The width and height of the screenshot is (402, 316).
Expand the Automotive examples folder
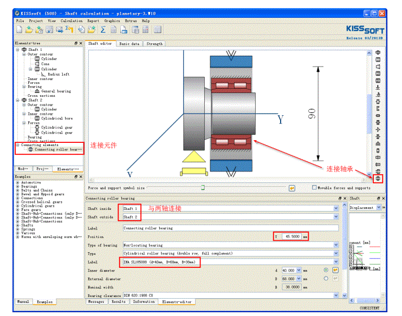point(17,182)
